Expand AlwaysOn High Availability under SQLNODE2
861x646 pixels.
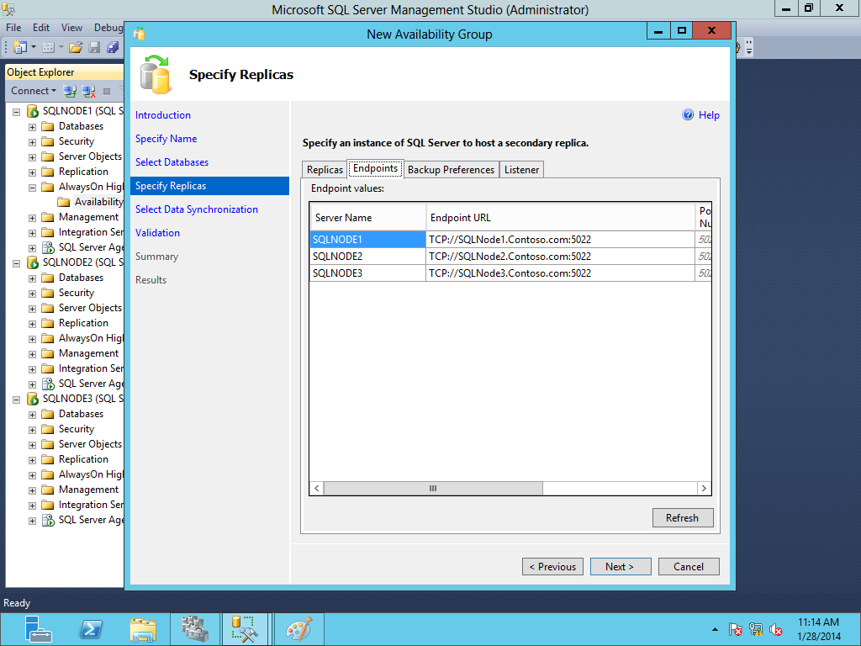[x=33, y=339]
